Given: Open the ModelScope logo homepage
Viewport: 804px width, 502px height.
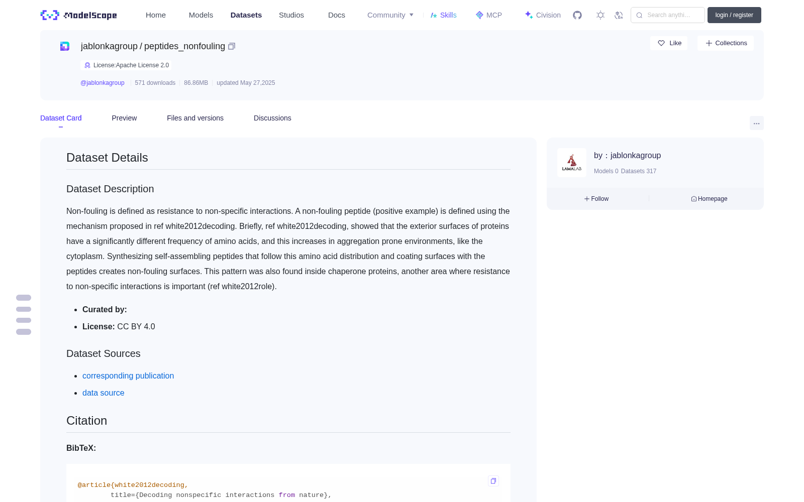Looking at the screenshot, I should [78, 15].
